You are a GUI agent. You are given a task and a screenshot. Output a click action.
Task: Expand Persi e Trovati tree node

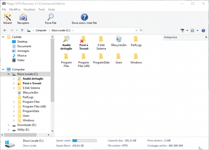(x=14, y=83)
